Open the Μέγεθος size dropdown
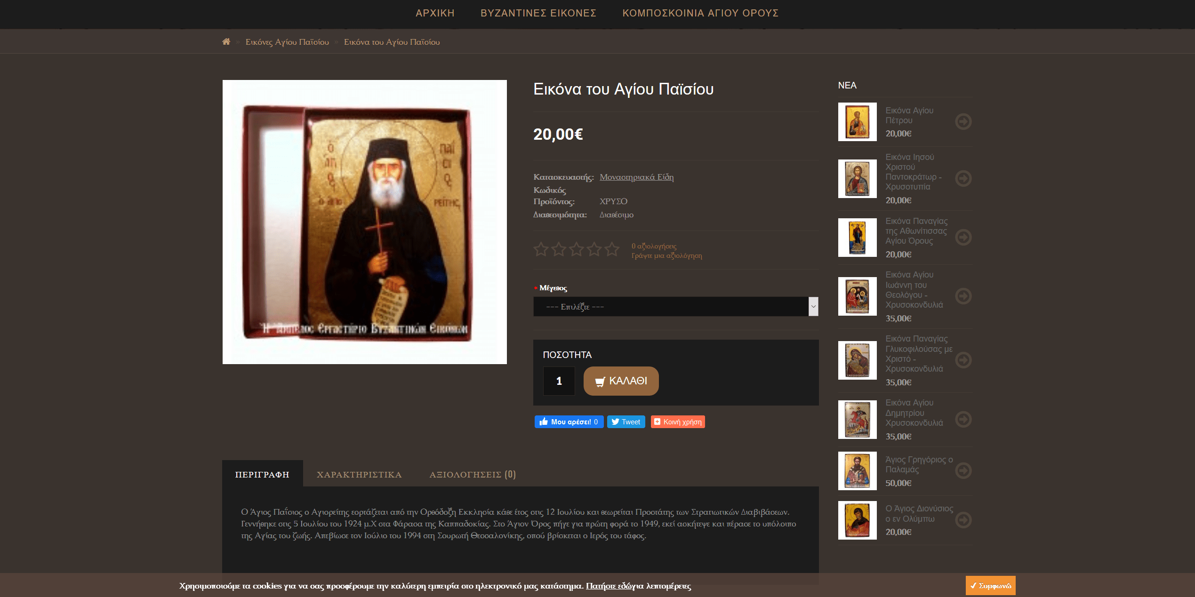Screen dimensions: 1195x597 (676, 307)
